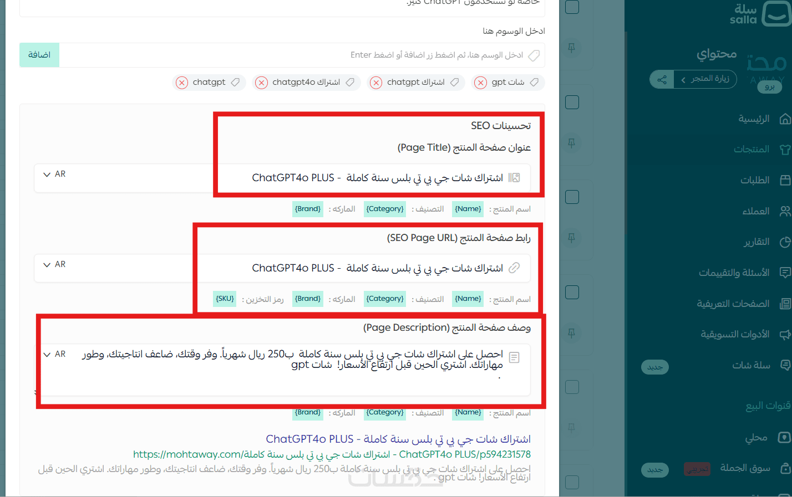792x497 pixels.
Task: Click the قنوات البيع section heading
Action: [x=768, y=406]
